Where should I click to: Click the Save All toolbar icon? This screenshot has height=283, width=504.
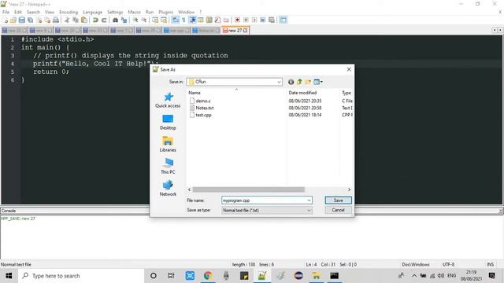tap(30, 20)
